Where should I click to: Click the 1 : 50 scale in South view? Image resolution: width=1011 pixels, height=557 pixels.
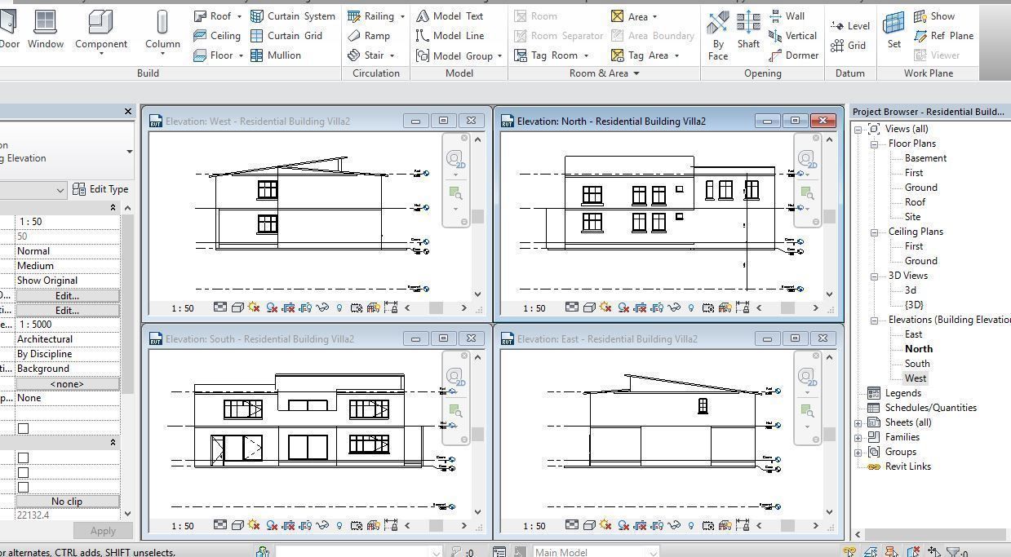click(x=183, y=526)
